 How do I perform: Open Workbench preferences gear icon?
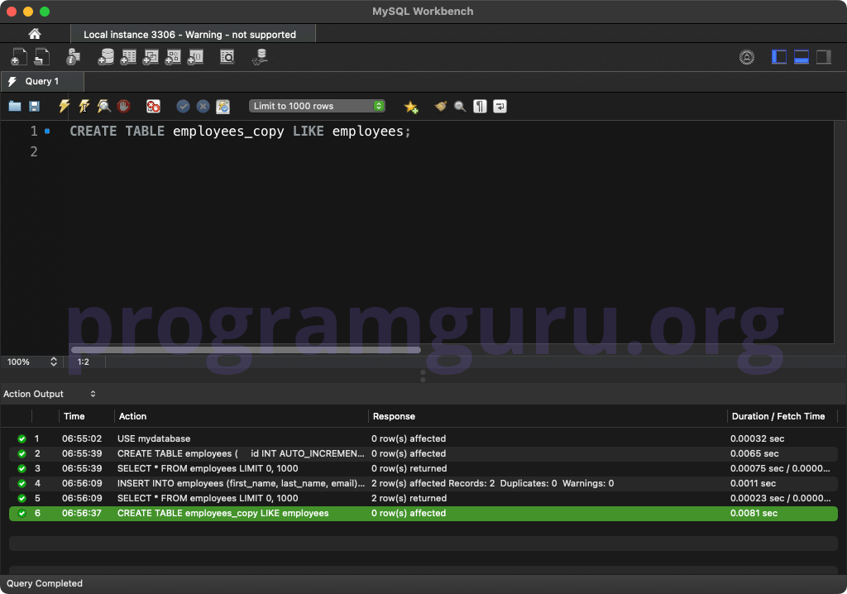[747, 57]
